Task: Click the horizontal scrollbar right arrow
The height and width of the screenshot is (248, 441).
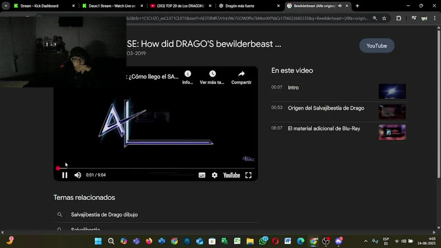Action: click(434, 232)
